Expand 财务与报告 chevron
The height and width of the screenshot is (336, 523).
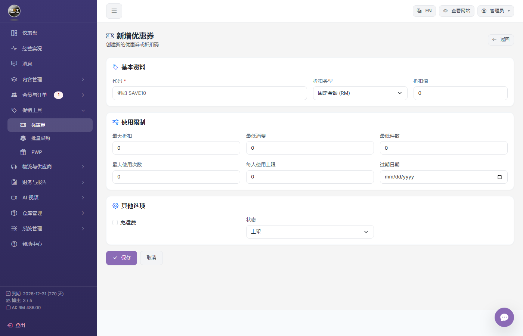coord(83,182)
